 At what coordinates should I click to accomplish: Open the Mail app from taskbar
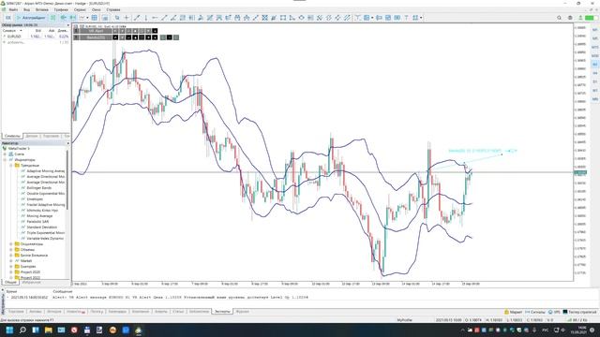(x=61, y=330)
